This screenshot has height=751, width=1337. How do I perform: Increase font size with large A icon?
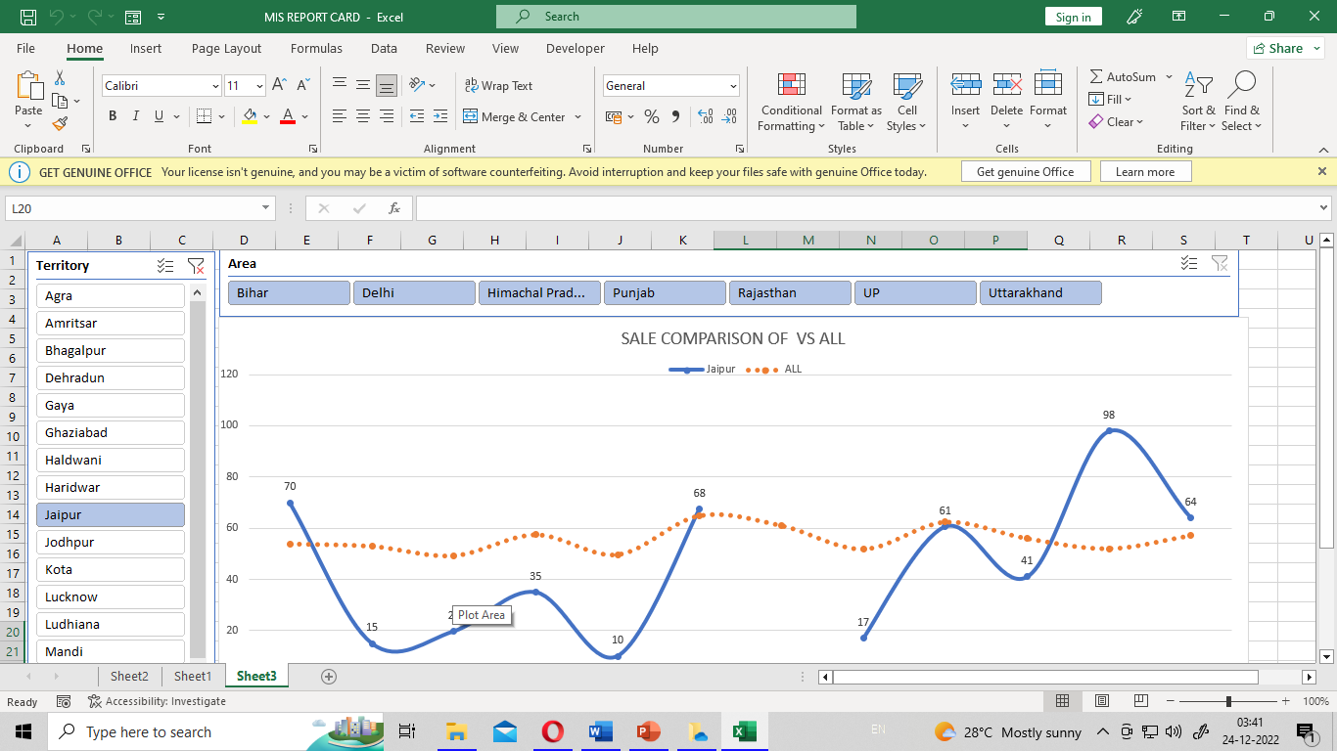(x=280, y=85)
